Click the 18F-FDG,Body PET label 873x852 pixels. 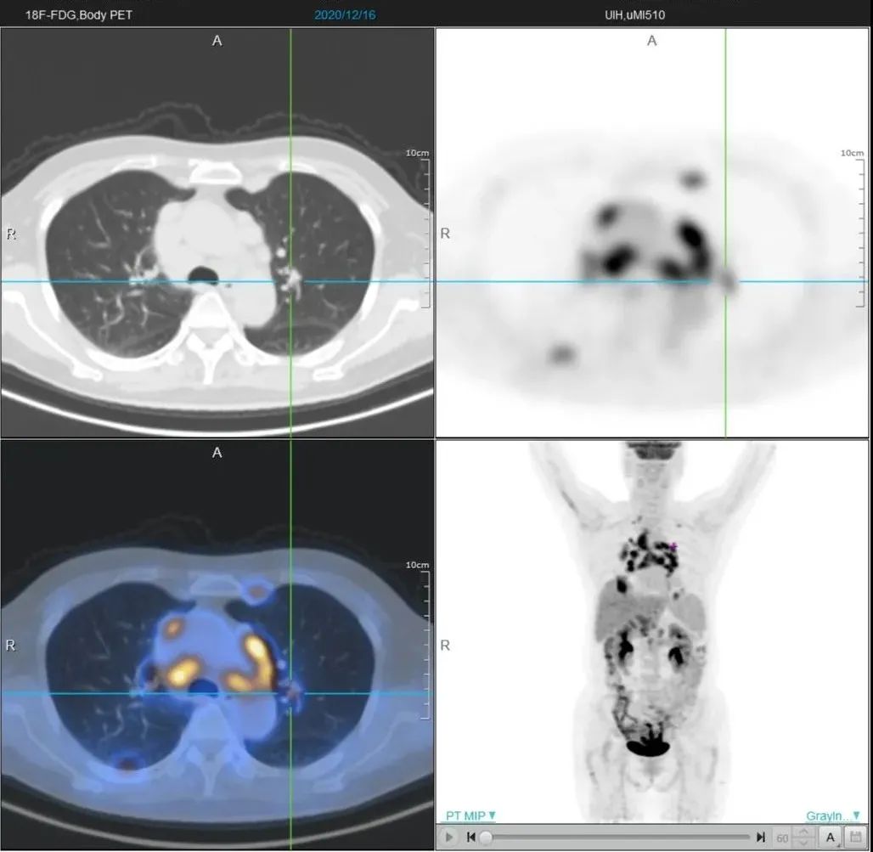click(x=79, y=15)
